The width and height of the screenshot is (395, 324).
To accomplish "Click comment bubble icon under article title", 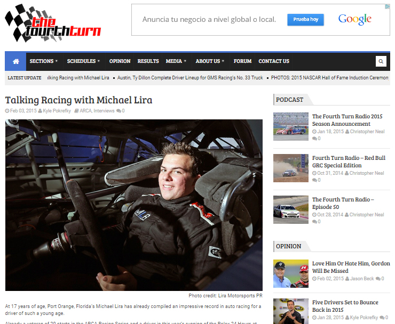I will (118, 111).
